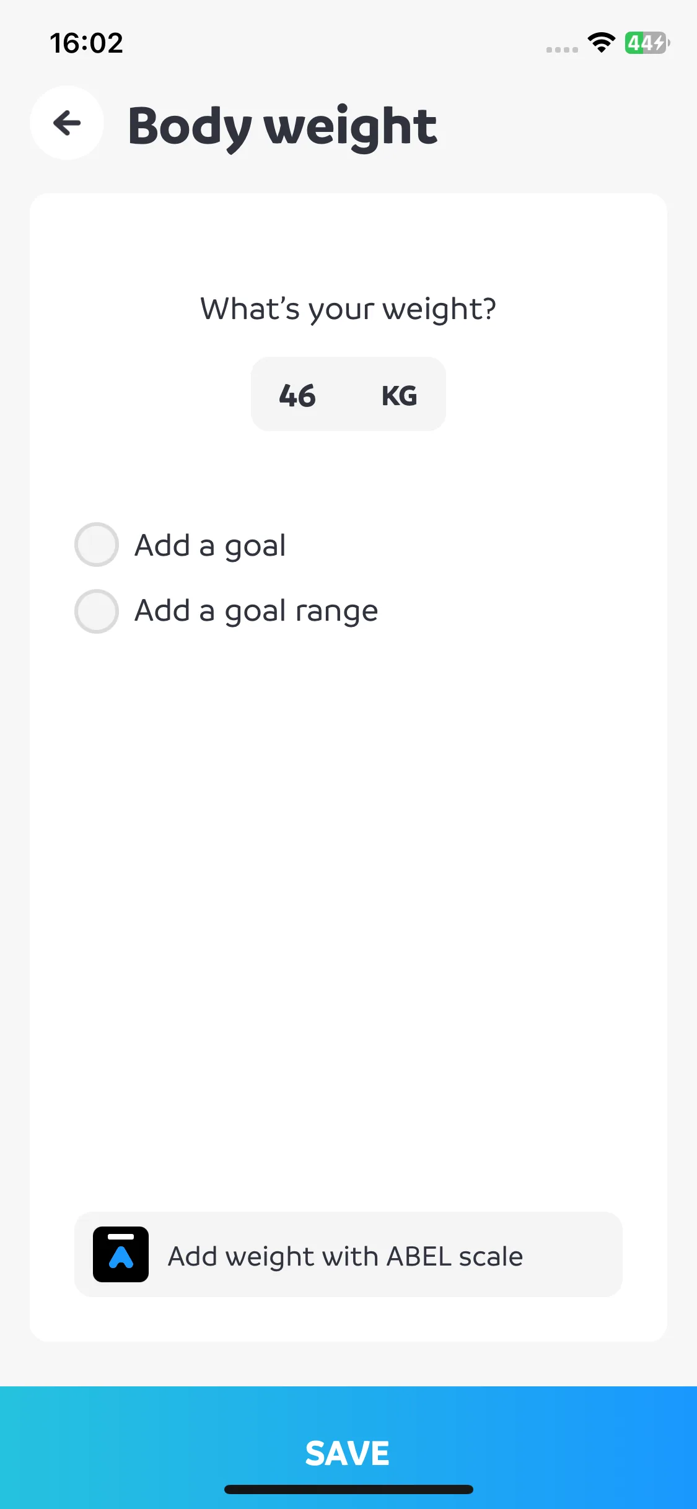Select the Add a goal radio button
The image size is (697, 1509).
[97, 545]
